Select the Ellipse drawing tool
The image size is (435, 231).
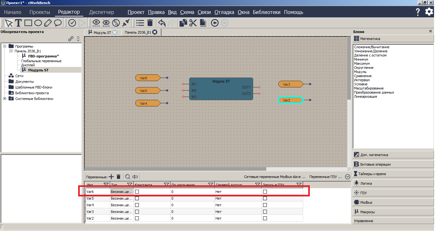pyautogui.click(x=37, y=23)
